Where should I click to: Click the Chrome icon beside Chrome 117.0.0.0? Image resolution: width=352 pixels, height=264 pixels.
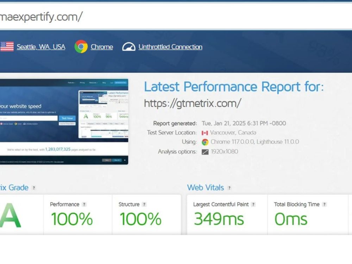(x=205, y=142)
